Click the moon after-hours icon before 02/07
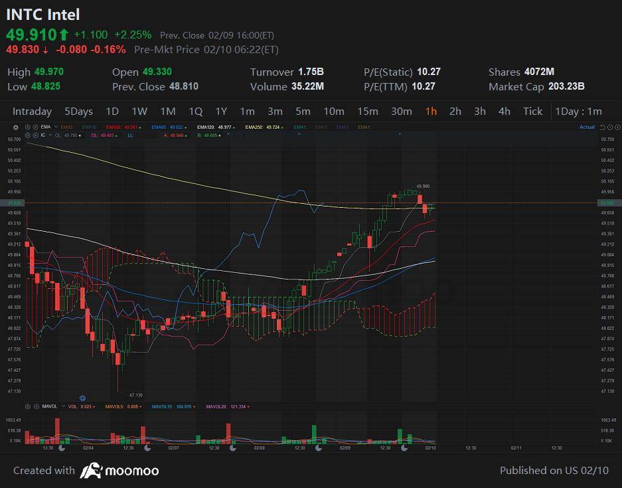The height and width of the screenshot is (488, 622). click(147, 448)
